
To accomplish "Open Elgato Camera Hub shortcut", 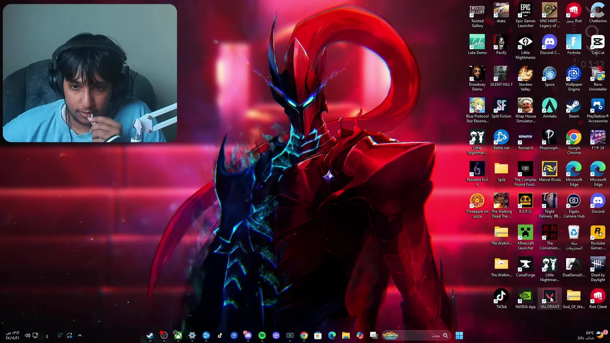I will click(x=574, y=206).
